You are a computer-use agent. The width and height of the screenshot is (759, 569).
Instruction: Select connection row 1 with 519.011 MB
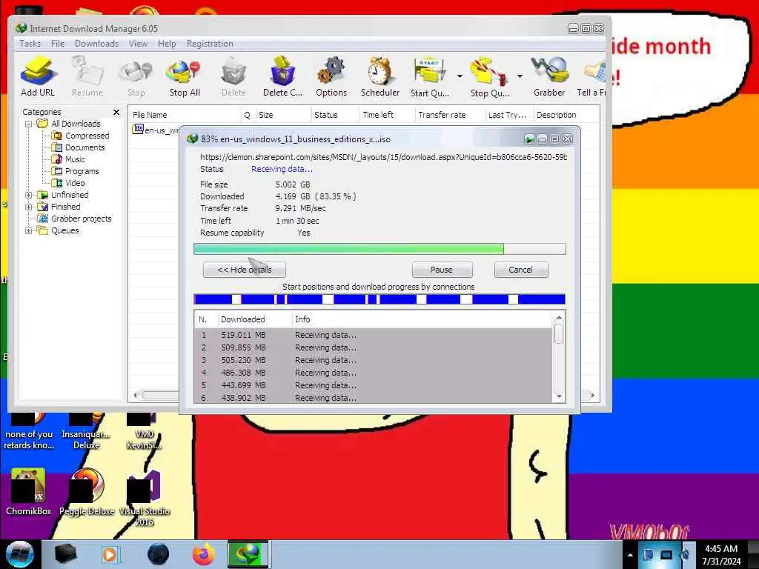[373, 335]
